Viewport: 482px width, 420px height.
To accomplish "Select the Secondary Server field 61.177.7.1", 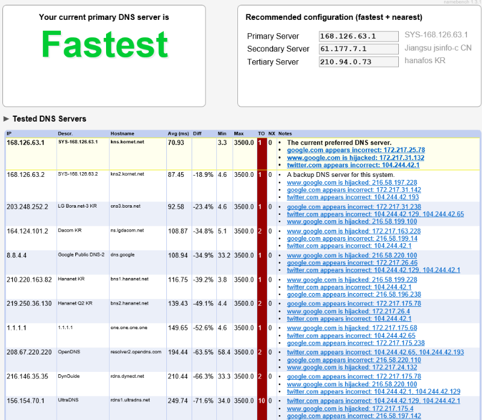I will coord(358,49).
